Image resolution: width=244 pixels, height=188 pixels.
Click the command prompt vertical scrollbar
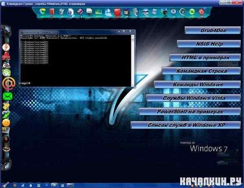(133, 61)
